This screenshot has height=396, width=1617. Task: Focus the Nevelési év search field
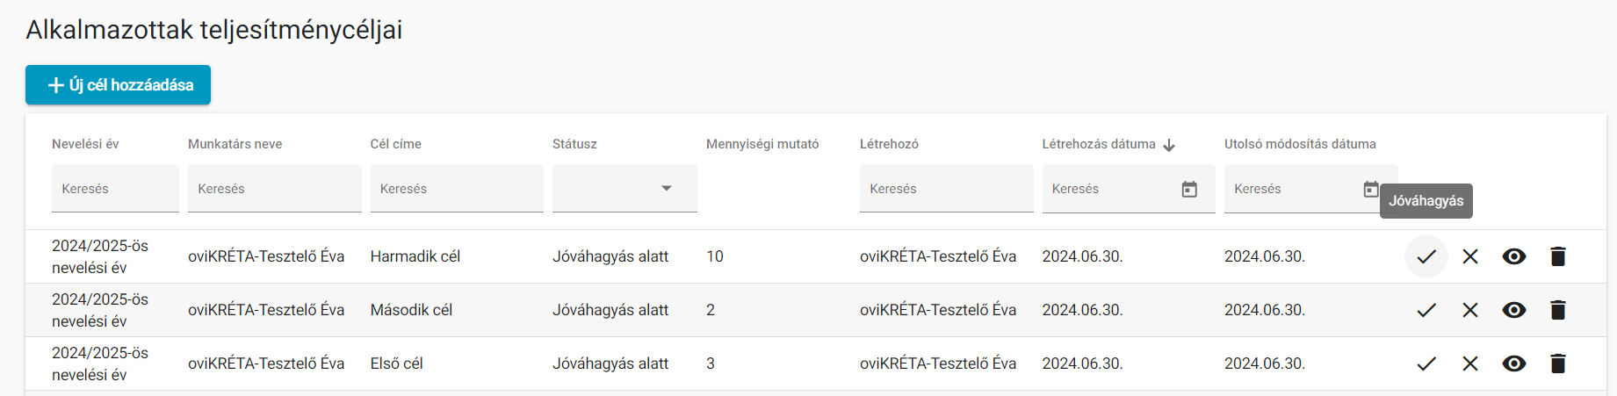tap(115, 189)
